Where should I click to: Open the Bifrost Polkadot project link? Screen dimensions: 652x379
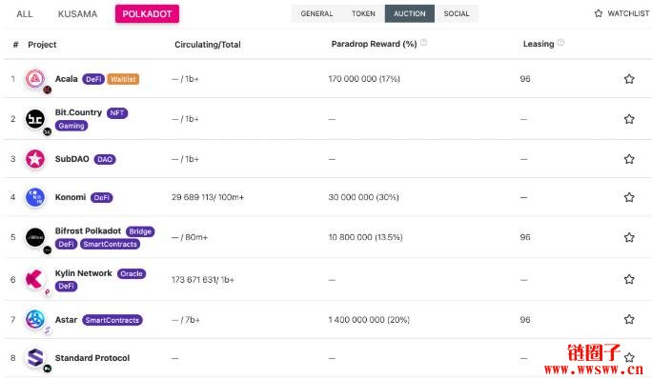click(88, 230)
